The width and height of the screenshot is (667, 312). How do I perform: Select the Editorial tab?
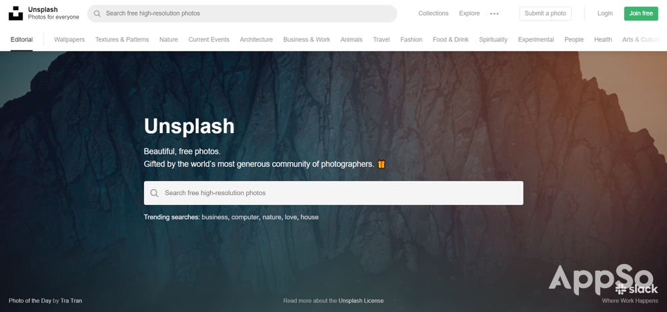point(22,39)
